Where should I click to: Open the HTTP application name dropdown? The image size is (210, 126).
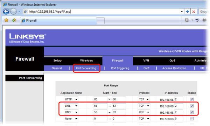[71, 99]
